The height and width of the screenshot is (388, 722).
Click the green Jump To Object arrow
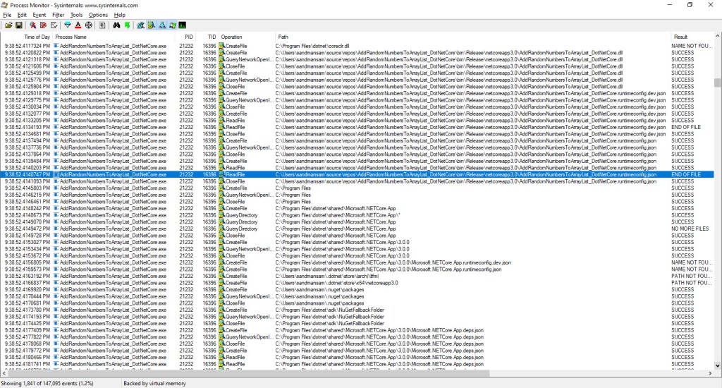click(127, 25)
